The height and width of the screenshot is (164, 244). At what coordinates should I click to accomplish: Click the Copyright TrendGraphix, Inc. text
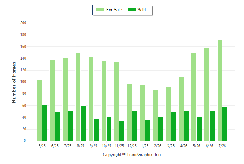(x=132, y=155)
